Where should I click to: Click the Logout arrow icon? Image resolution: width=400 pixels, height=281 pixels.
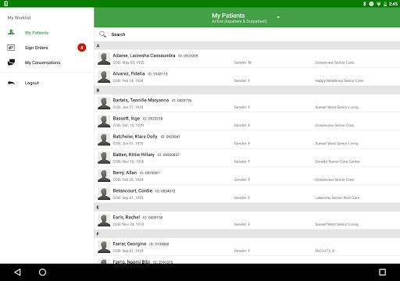[x=11, y=83]
